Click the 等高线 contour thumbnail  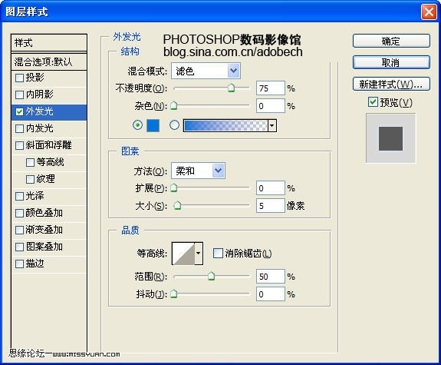point(183,254)
